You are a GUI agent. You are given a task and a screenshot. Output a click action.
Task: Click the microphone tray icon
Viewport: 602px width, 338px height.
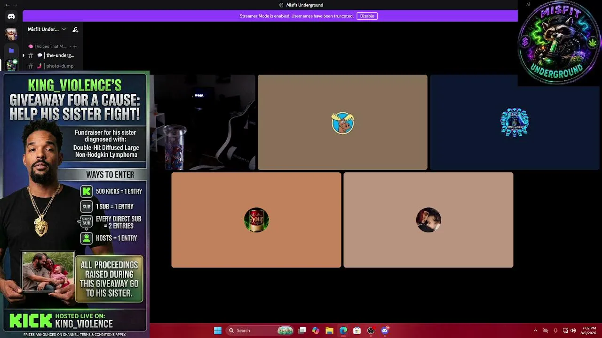(555, 330)
